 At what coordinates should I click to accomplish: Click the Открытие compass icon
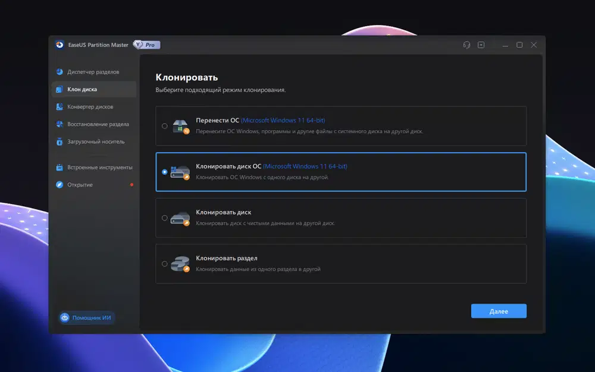(59, 184)
